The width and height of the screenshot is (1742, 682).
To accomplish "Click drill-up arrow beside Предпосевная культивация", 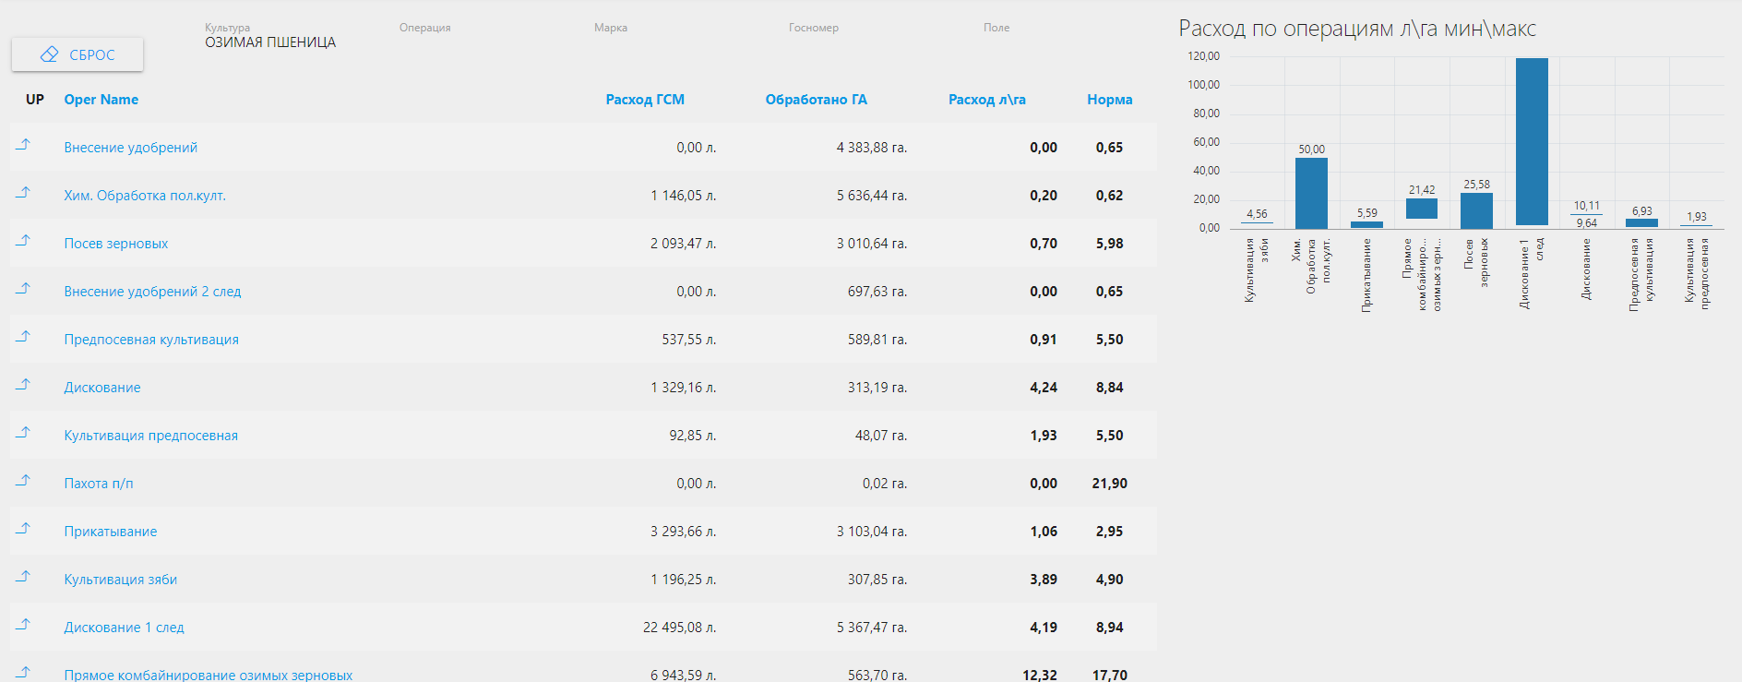I will click(24, 337).
